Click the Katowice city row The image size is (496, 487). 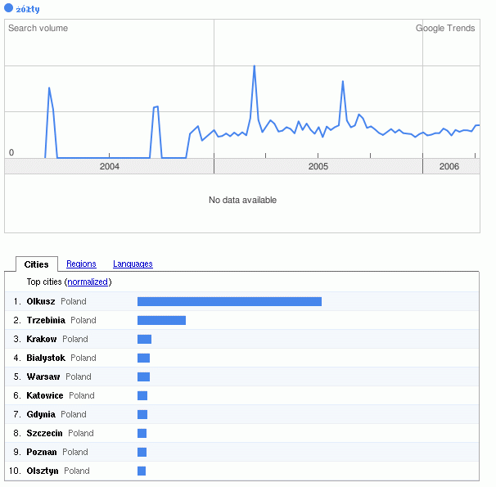[x=45, y=395]
